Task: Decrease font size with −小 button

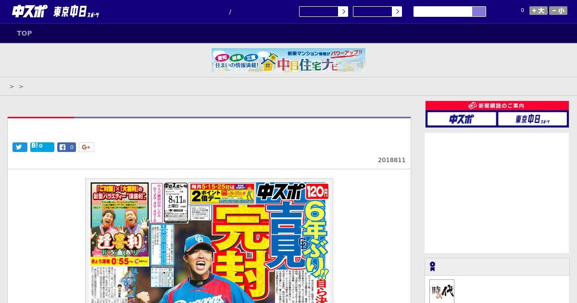Action: 558,11
